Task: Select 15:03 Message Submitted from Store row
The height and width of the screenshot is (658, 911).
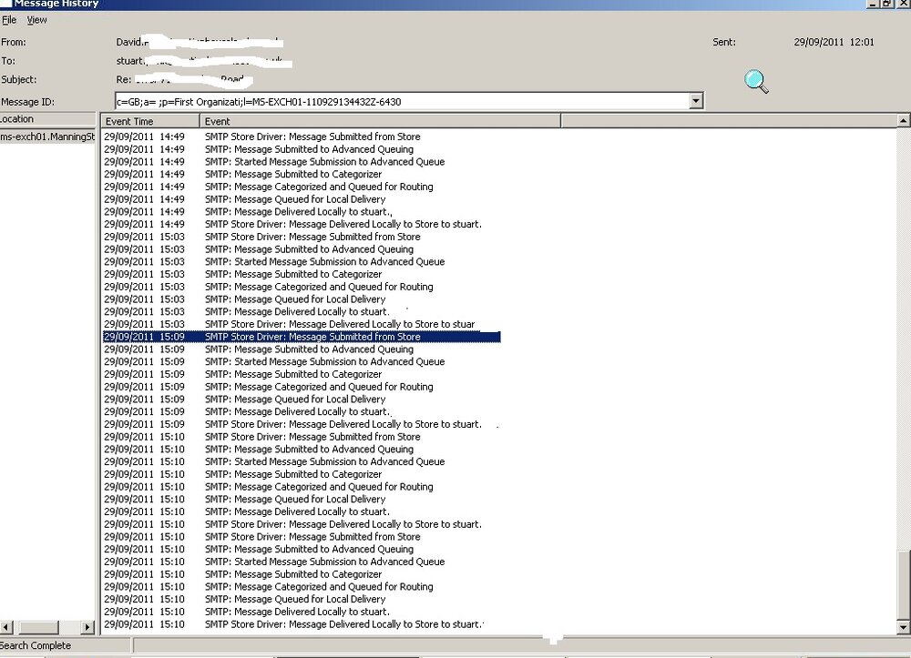Action: tap(262, 237)
